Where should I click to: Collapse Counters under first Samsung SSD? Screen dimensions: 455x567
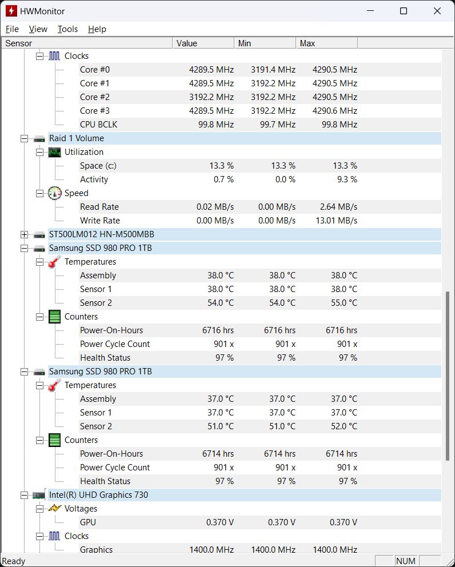(40, 317)
